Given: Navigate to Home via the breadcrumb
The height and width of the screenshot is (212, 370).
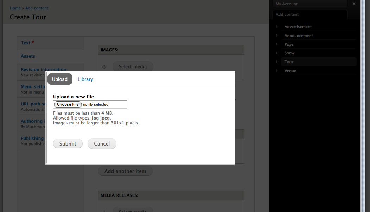Looking at the screenshot, I should coord(15,8).
